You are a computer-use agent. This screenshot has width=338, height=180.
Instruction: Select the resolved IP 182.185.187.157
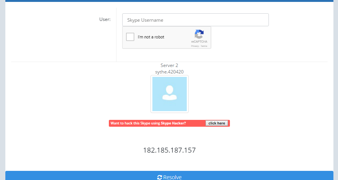170,150
